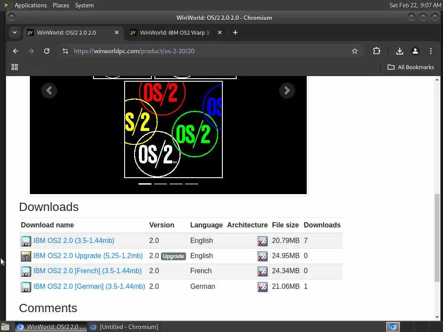Image resolution: width=443 pixels, height=332 pixels.
Task: Open the Applications menu
Action: (x=26, y=5)
